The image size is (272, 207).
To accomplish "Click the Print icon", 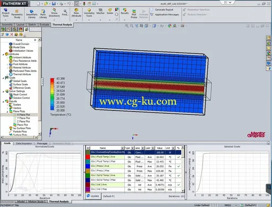I will coord(61,4).
